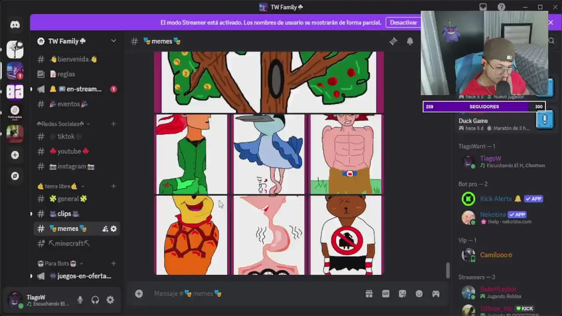
Task: Add channel to Para Bots category
Action: coord(113,263)
